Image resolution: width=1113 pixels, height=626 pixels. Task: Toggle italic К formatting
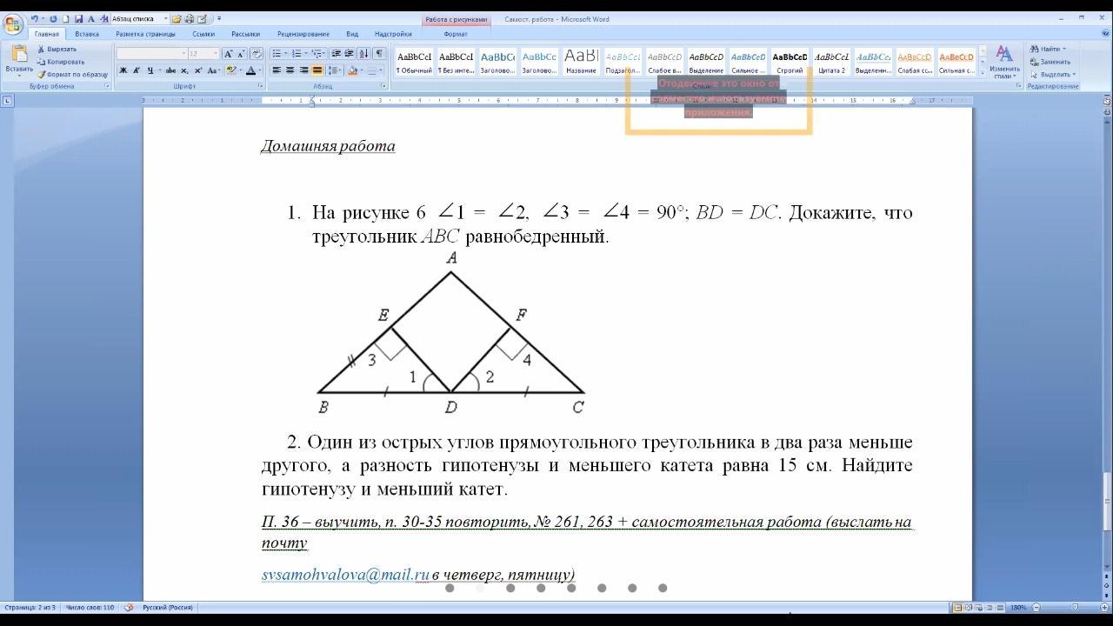pyautogui.click(x=137, y=70)
